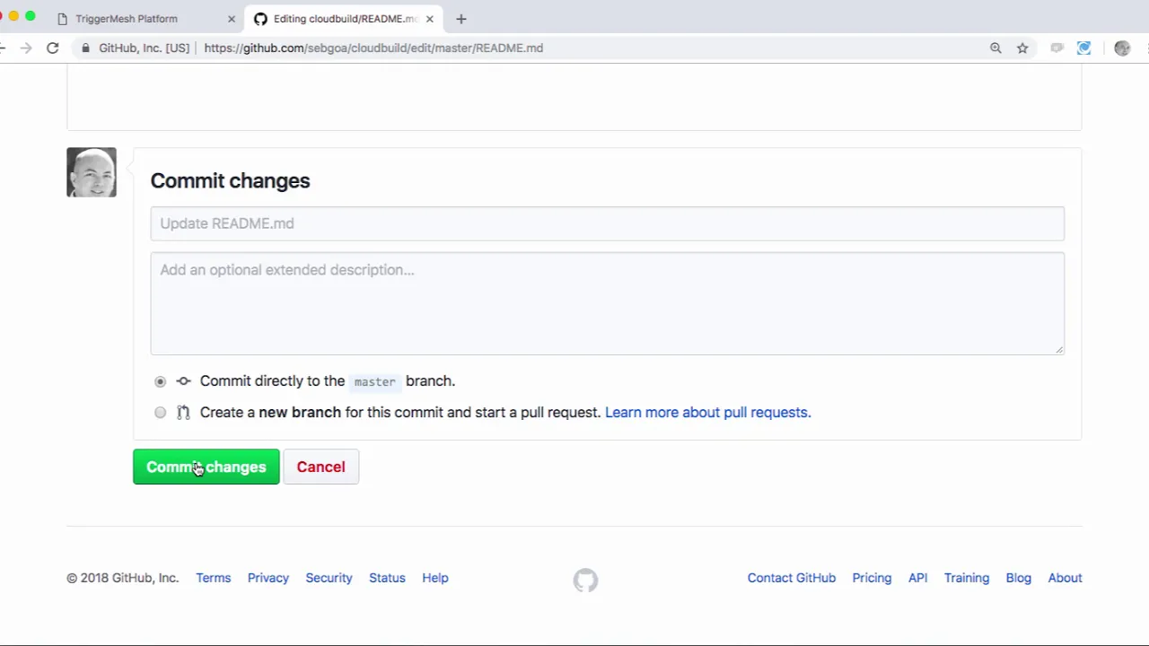This screenshot has width=1149, height=646.
Task: Select Create a new branch radio button
Action: tap(160, 413)
